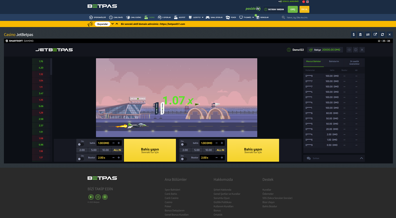Open E-Sporlar menu item

tap(164, 18)
